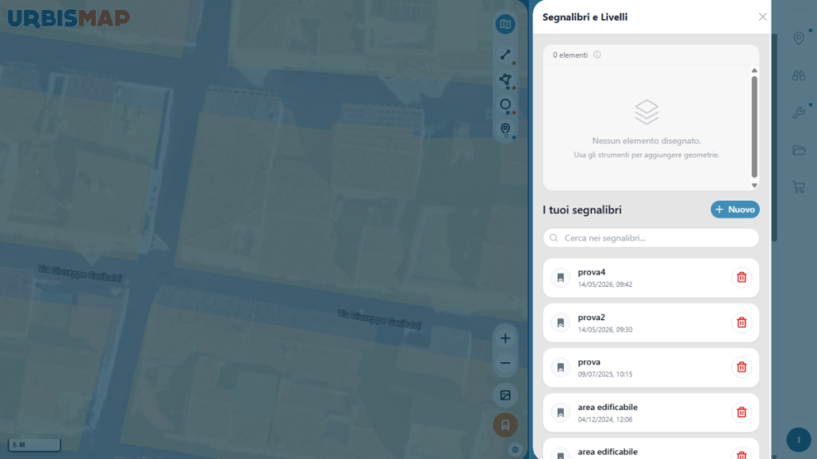This screenshot has height=459, width=817.
Task: Select the polygon drawing tool
Action: [505, 80]
